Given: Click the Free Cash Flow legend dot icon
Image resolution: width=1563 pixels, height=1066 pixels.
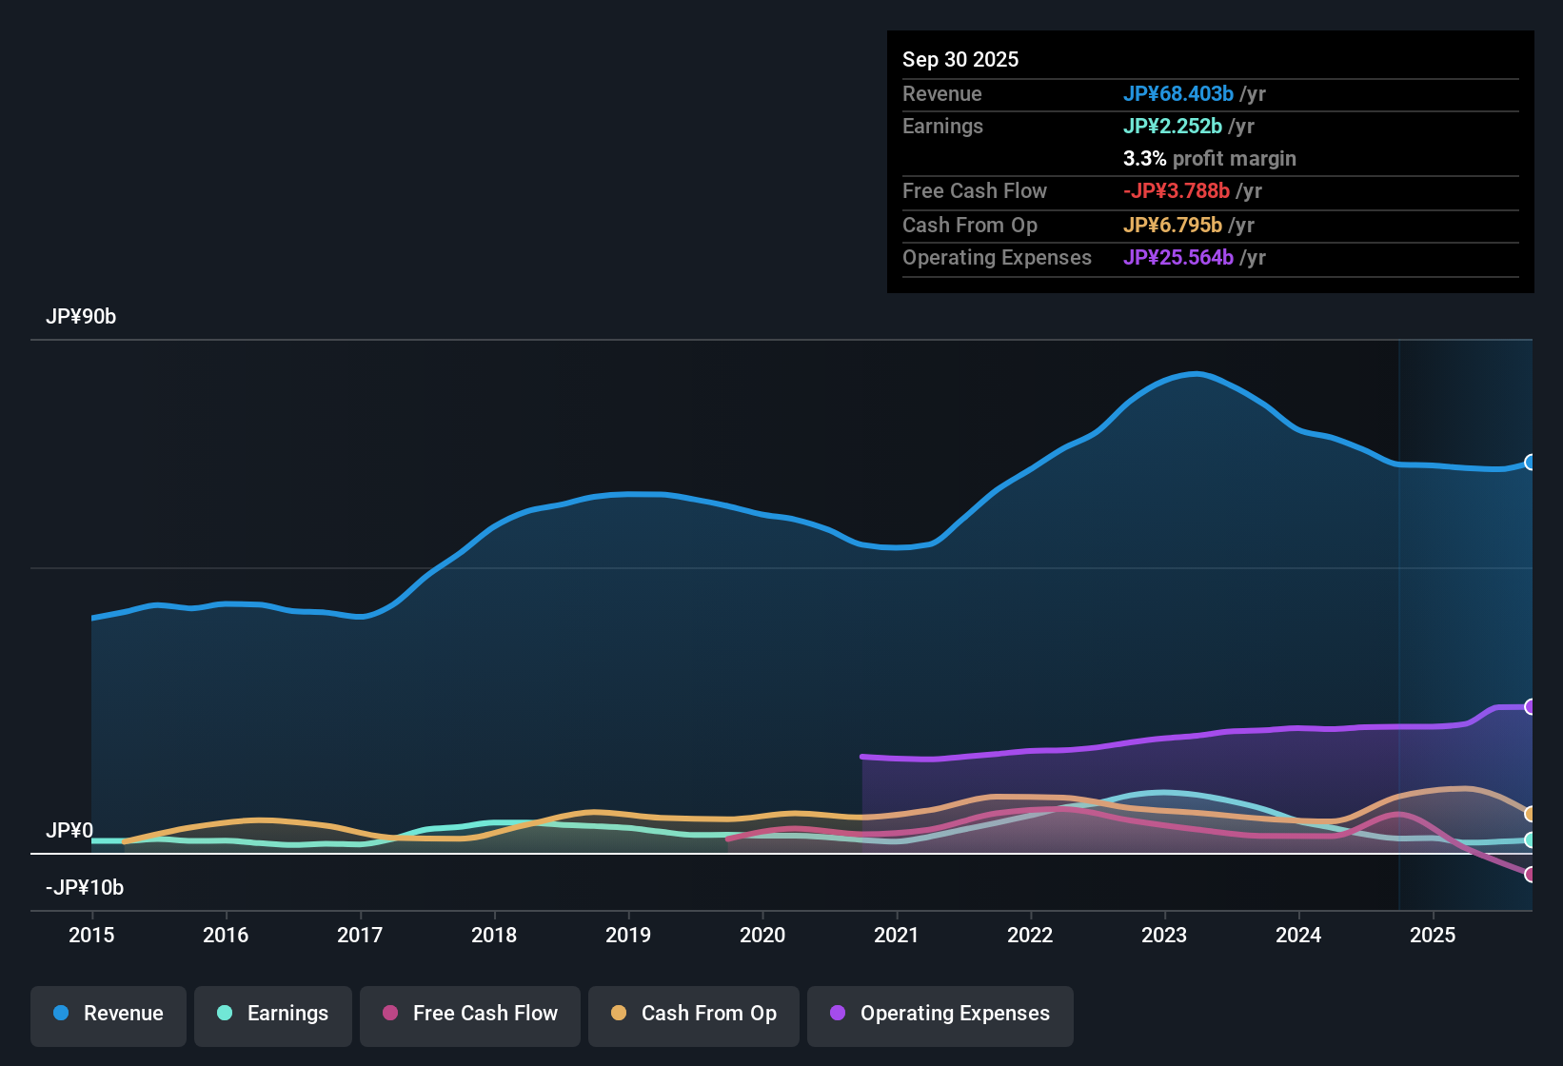Looking at the screenshot, I should [x=389, y=1015].
